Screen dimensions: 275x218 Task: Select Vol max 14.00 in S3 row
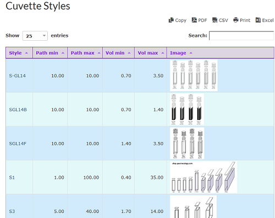(157, 211)
